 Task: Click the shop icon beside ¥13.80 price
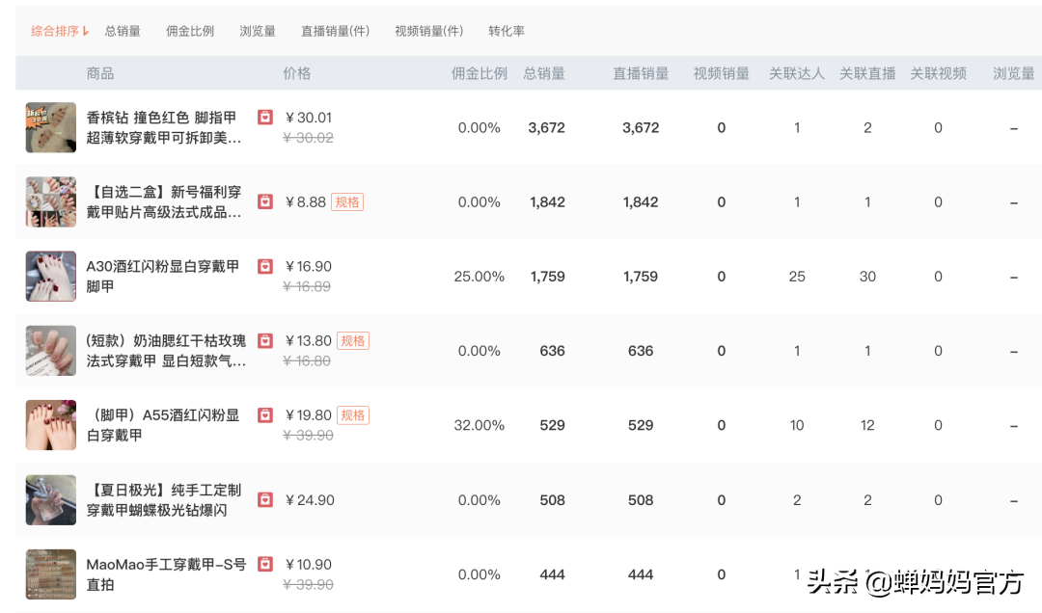tap(265, 340)
